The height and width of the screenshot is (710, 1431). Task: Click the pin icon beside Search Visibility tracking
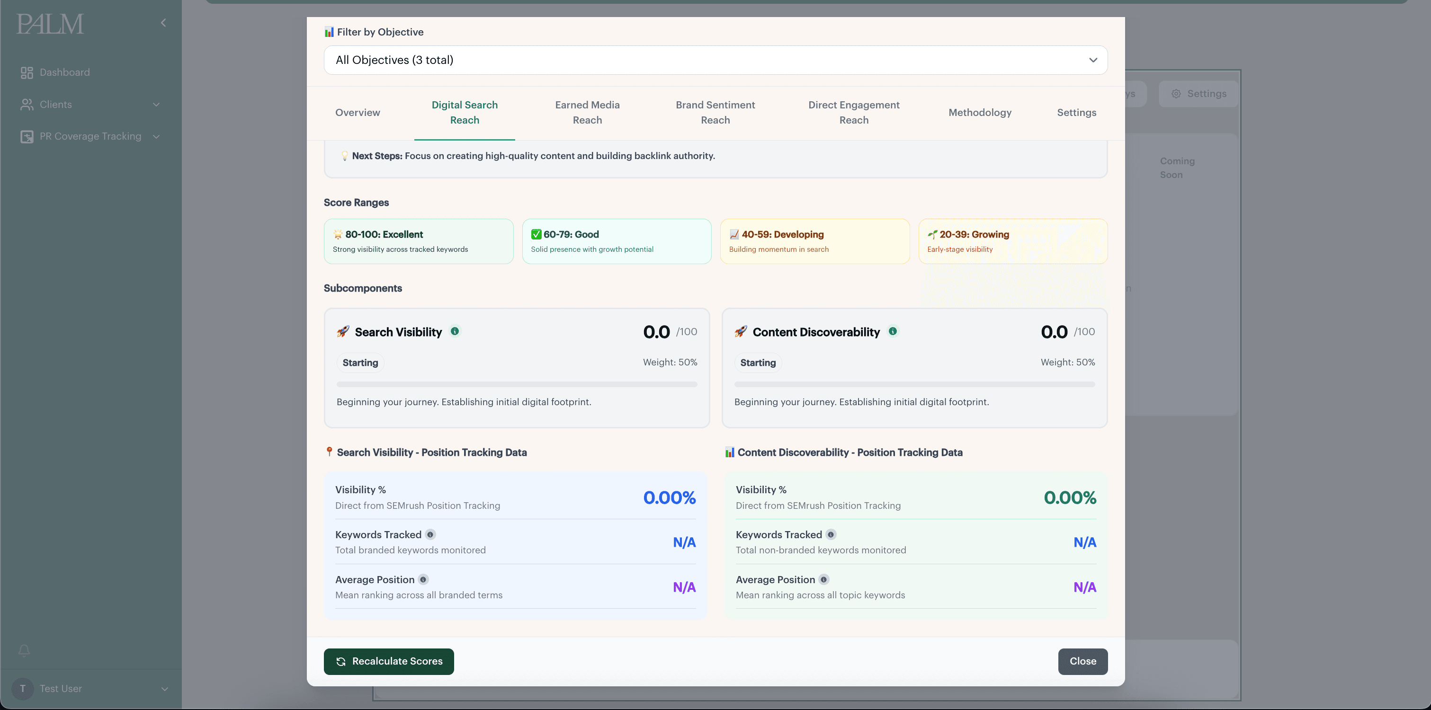pyautogui.click(x=329, y=452)
